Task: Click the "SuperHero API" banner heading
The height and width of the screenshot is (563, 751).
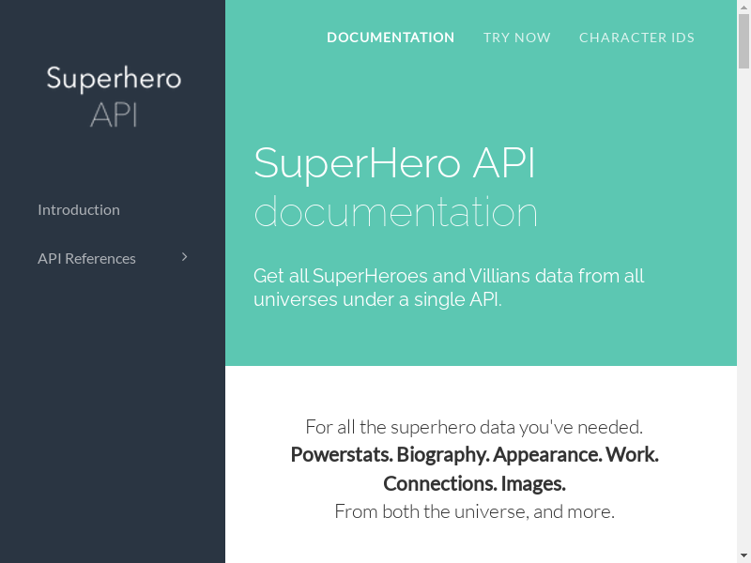Action: click(394, 163)
